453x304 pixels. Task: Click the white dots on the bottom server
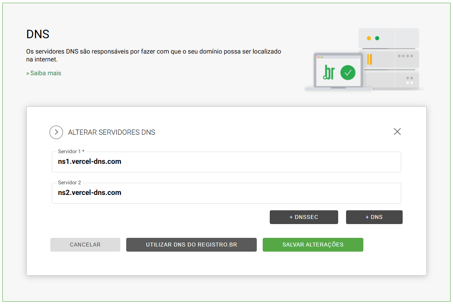click(409, 83)
